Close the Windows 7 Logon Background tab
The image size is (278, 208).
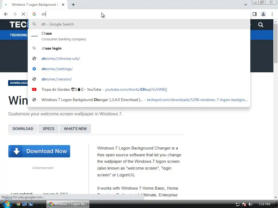[63, 5]
